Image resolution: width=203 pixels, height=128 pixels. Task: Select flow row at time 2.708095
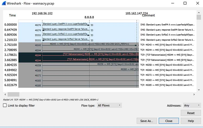tap(78, 50)
